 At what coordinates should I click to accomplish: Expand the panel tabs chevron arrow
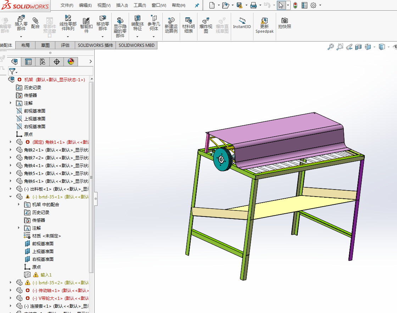coord(91,61)
